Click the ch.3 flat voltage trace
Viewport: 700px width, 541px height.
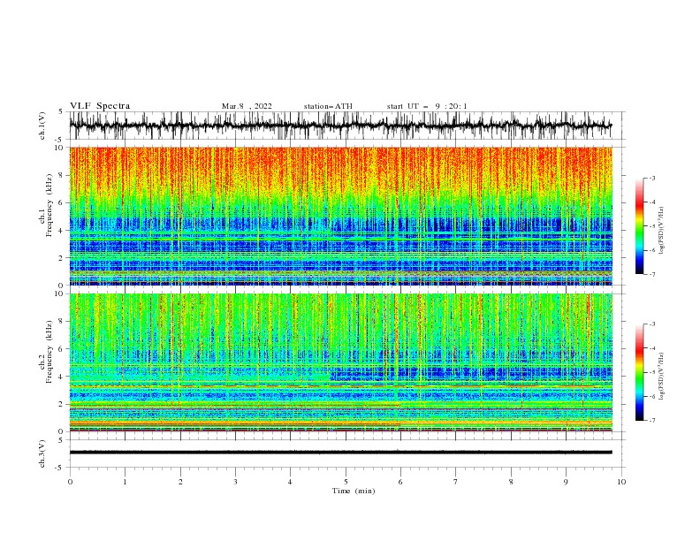click(x=340, y=453)
